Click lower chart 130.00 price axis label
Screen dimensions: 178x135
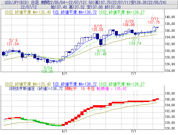[x=170, y=117]
